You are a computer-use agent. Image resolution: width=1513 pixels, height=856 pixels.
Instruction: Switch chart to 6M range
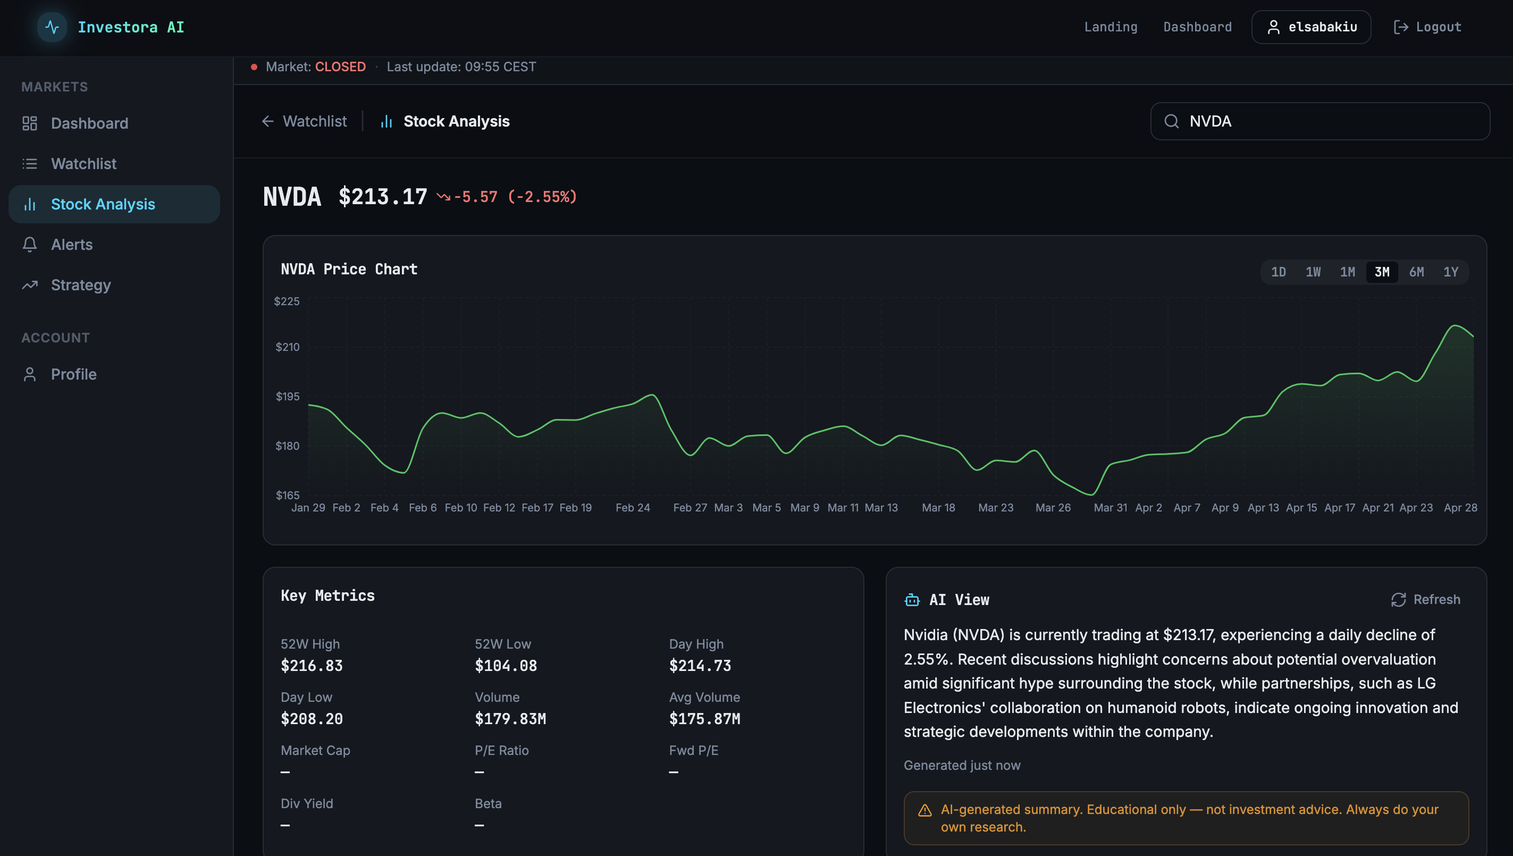pos(1417,272)
